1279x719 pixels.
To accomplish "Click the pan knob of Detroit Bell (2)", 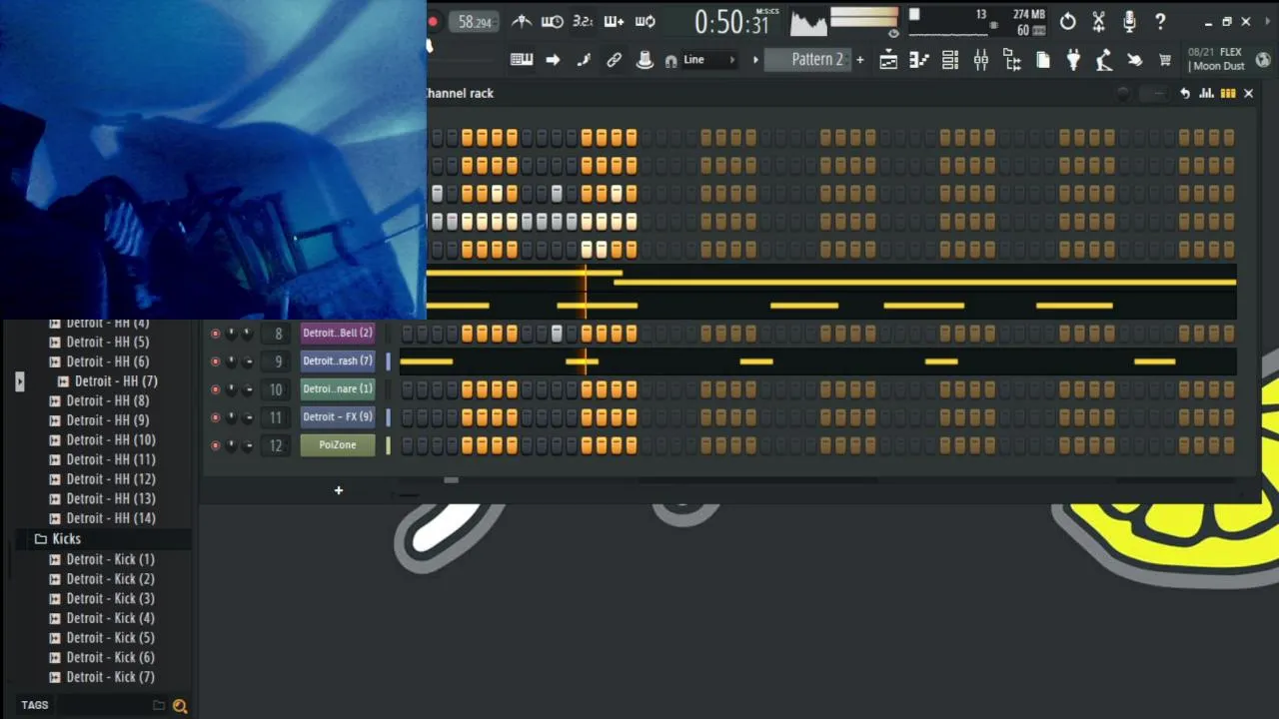I will point(232,334).
